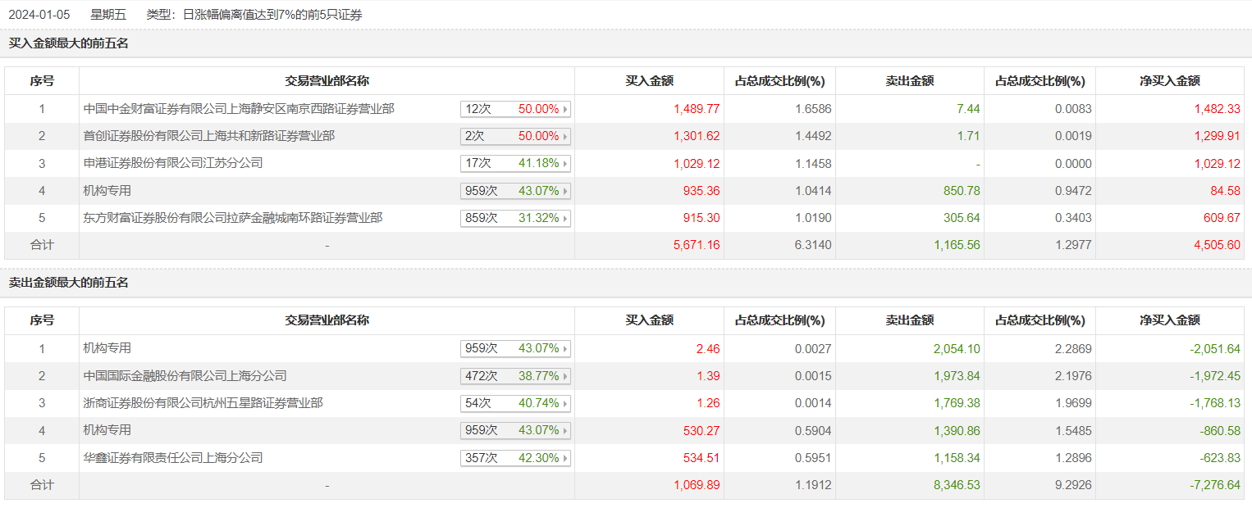Open 中国国际金融股份有限公司上海分公司 link
This screenshot has height=508, width=1252.
pyautogui.click(x=185, y=376)
